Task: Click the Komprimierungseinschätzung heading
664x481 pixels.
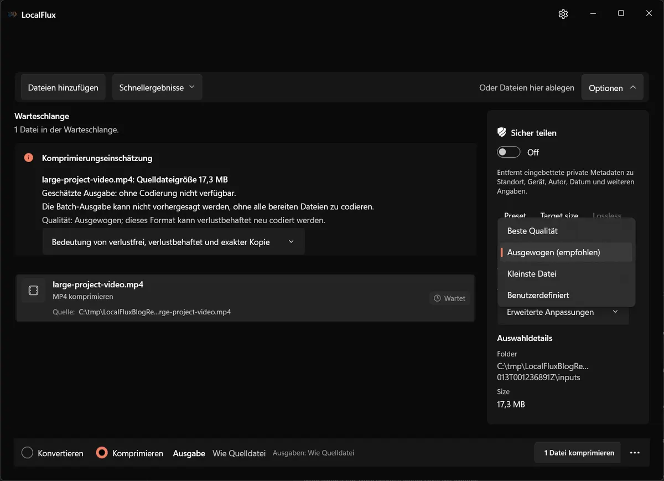Action: click(97, 158)
